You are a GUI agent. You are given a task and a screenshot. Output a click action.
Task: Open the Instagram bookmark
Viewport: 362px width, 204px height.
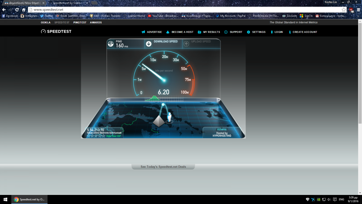click(29, 16)
